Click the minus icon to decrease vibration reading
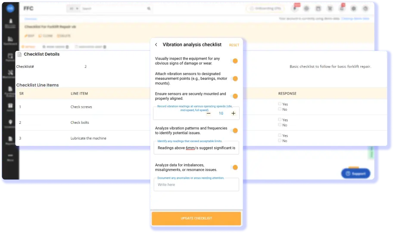The image size is (393, 233). (x=209, y=113)
